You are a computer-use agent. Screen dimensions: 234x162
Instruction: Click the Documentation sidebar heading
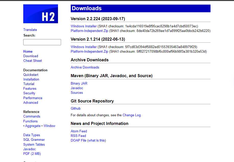coord(35,70)
